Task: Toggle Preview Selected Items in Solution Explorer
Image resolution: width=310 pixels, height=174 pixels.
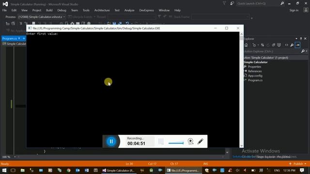Action: (297, 45)
